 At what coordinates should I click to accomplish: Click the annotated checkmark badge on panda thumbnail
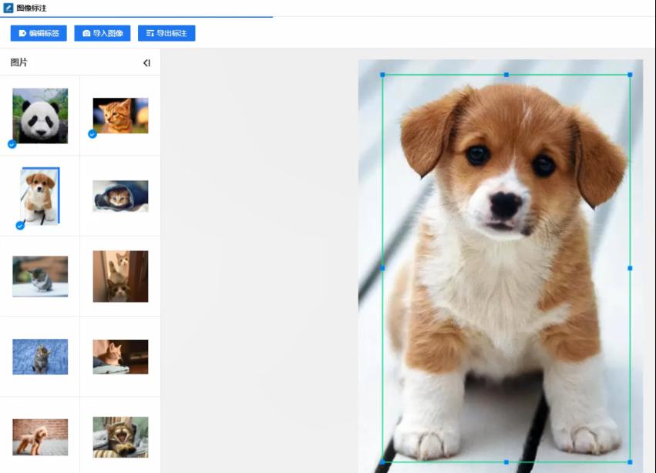[x=12, y=144]
